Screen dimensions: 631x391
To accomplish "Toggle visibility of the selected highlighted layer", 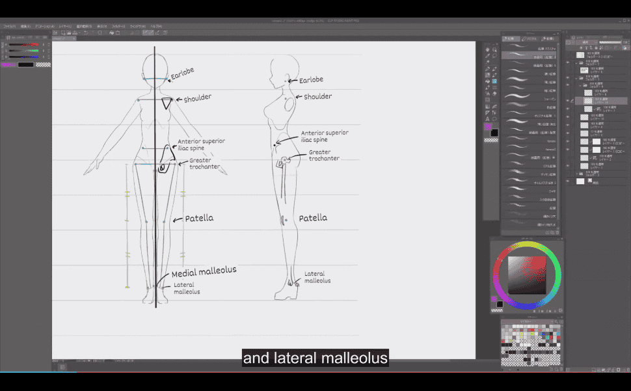I will pos(568,101).
